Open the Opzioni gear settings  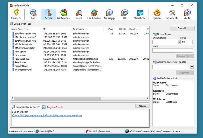[x=157, y=14]
